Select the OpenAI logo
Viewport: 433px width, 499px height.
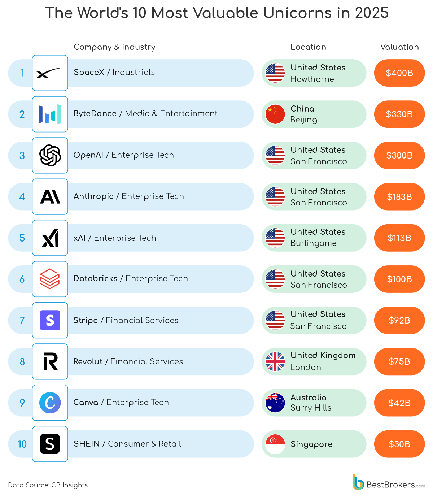point(50,155)
